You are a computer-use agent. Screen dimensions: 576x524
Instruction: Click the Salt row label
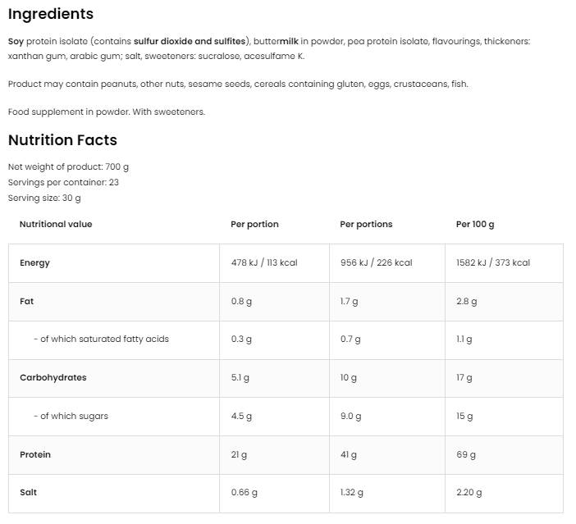coord(28,492)
